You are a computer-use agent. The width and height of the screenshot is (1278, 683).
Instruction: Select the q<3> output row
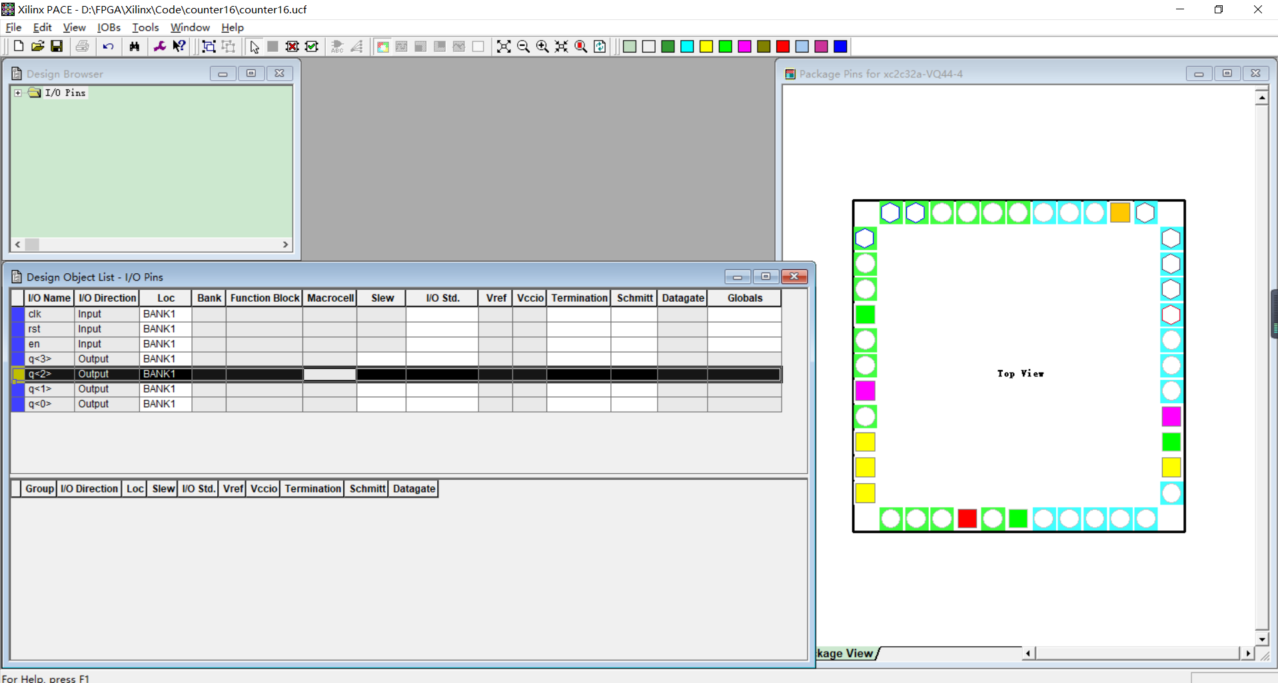[x=396, y=359]
